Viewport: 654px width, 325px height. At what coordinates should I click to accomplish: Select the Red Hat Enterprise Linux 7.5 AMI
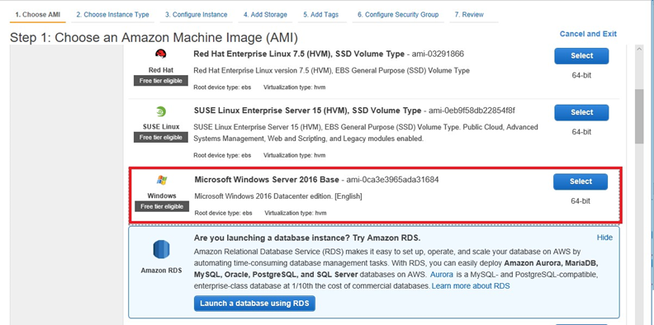click(581, 56)
